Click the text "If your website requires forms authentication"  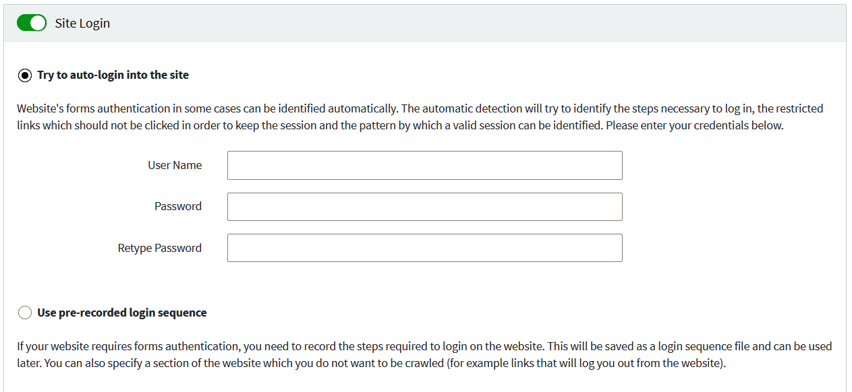(128, 347)
